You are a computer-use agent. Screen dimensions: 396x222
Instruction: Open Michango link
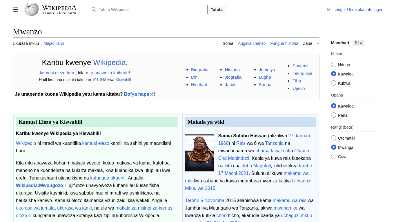pyautogui.click(x=336, y=10)
